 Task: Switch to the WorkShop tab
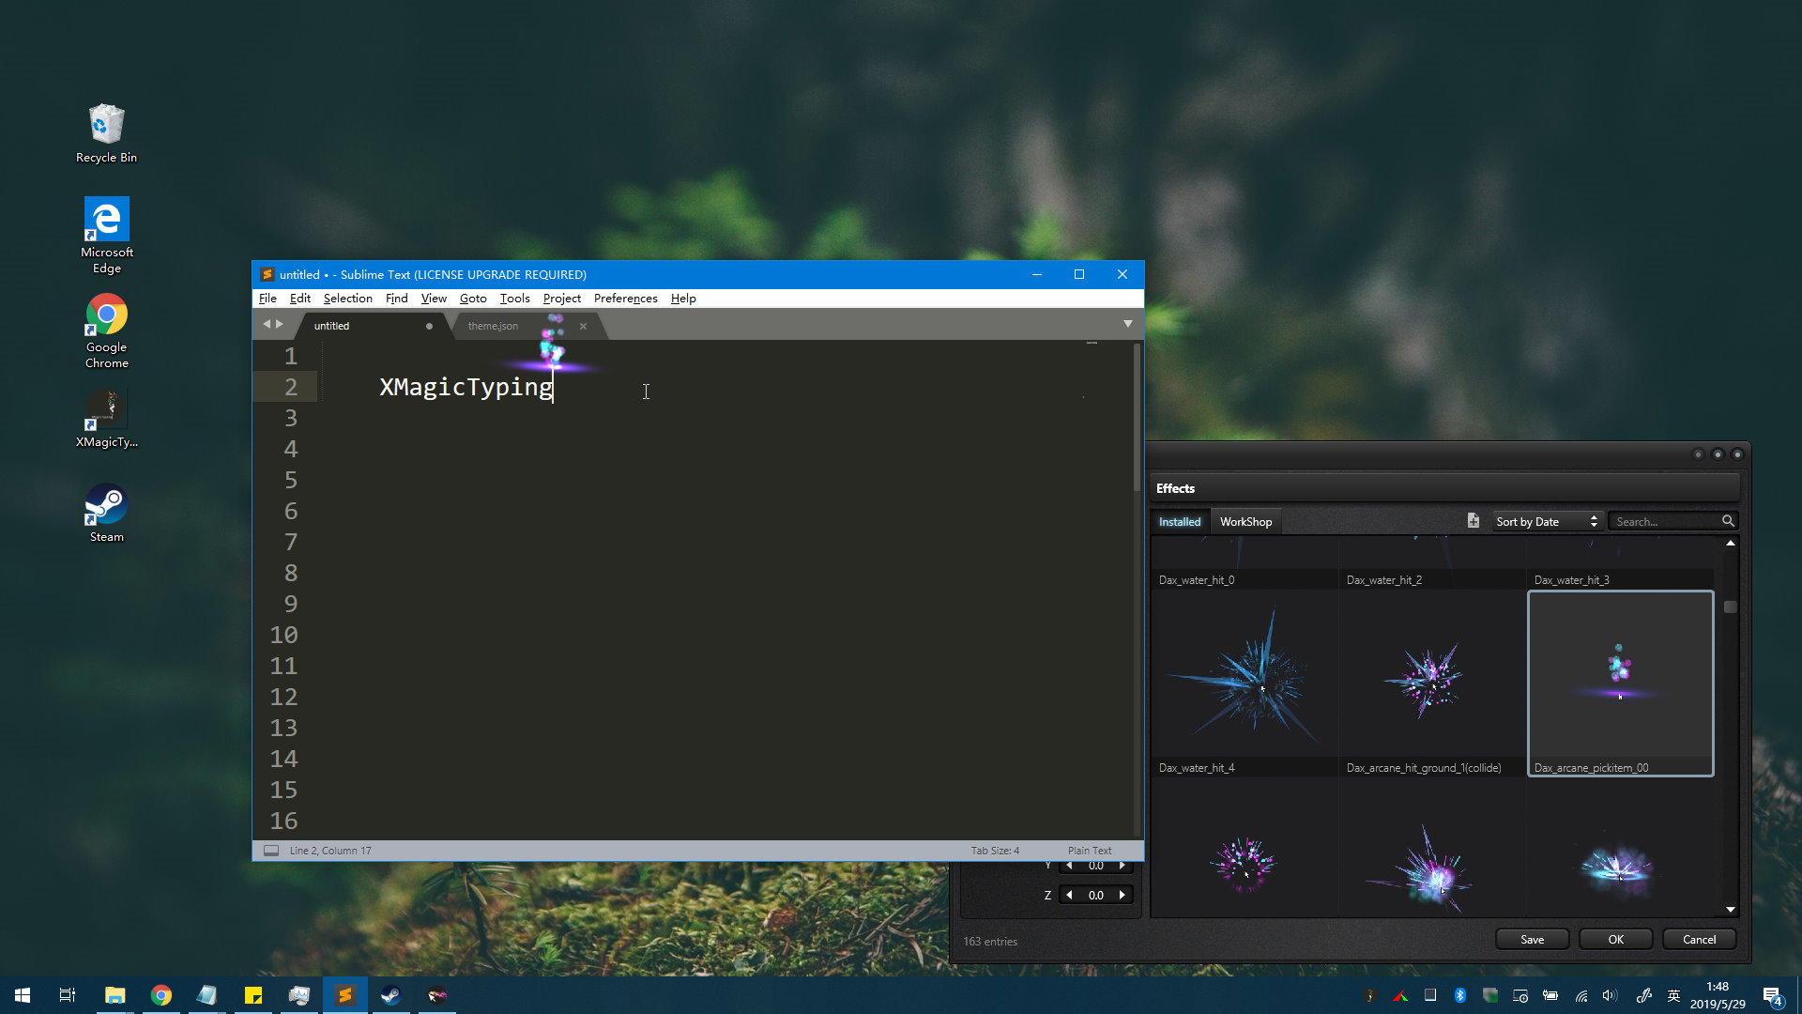click(1246, 520)
